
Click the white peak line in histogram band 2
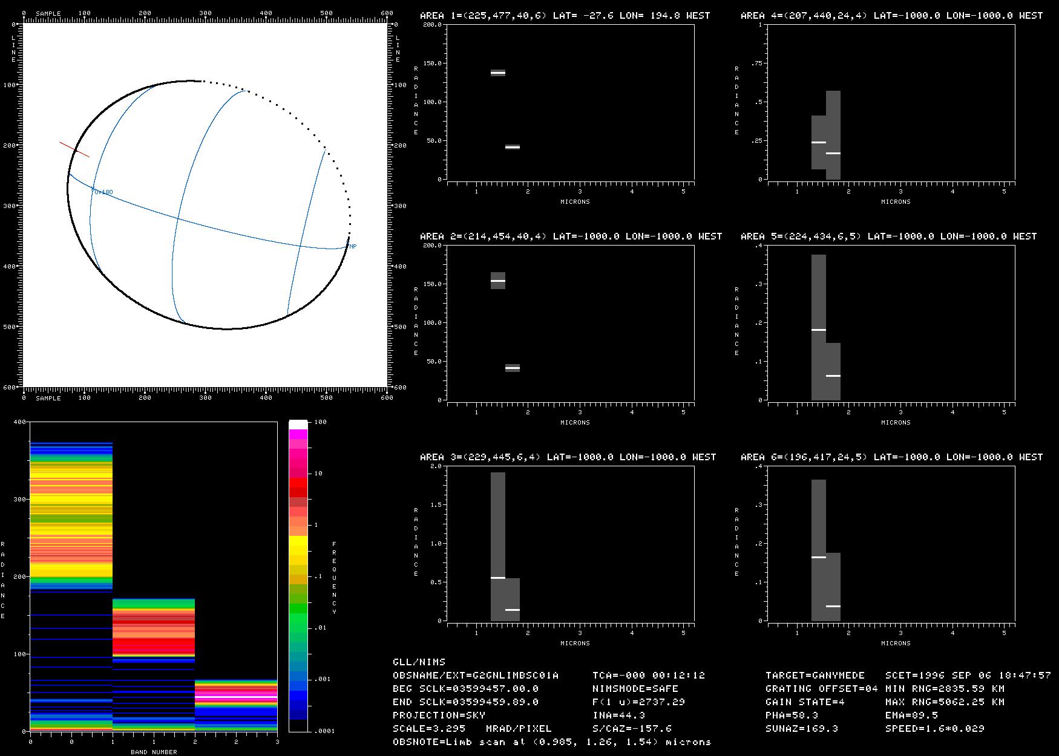pyautogui.click(x=236, y=697)
